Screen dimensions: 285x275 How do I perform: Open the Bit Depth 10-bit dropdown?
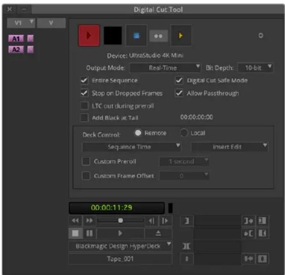(x=255, y=68)
